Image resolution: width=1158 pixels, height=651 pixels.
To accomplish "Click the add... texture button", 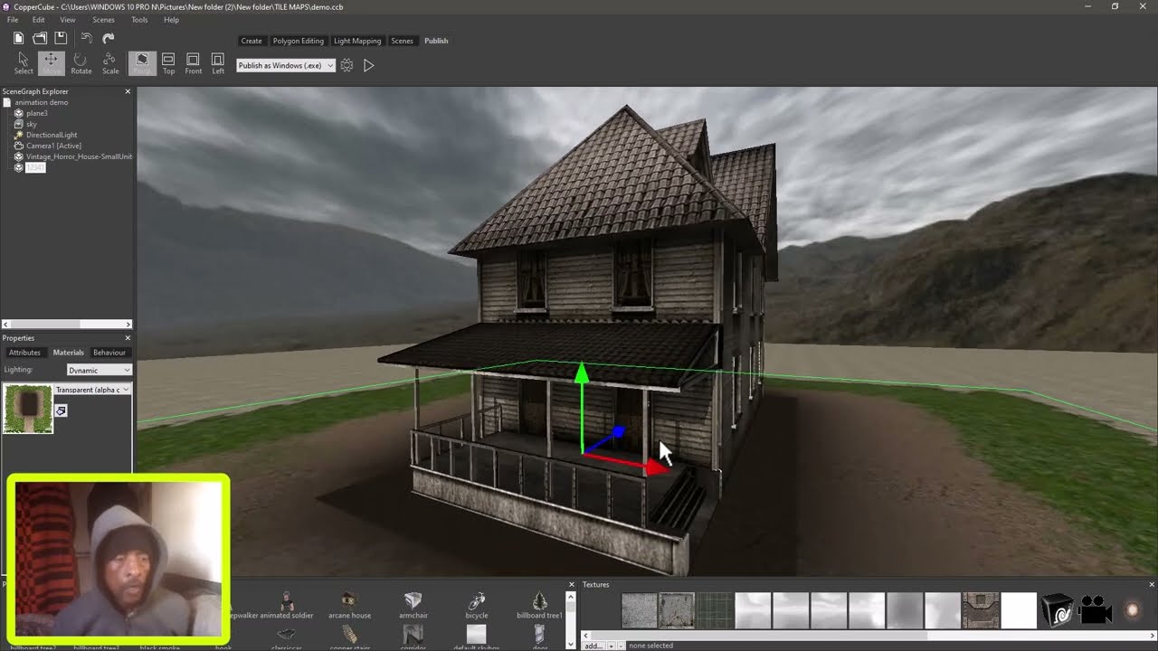I will (593, 646).
